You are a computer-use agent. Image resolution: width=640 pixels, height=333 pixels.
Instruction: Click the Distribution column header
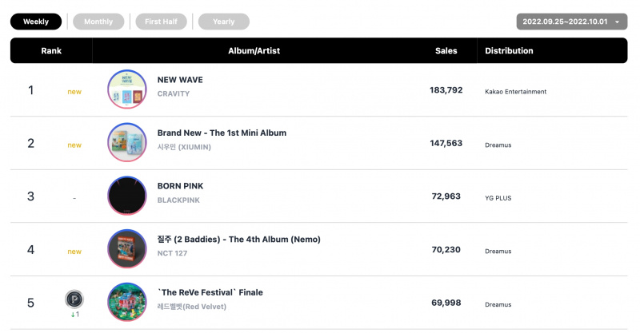point(509,51)
